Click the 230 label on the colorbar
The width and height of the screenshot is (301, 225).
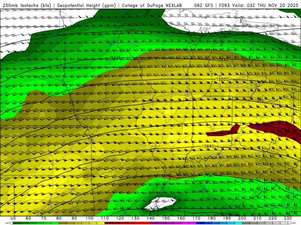[288, 218]
